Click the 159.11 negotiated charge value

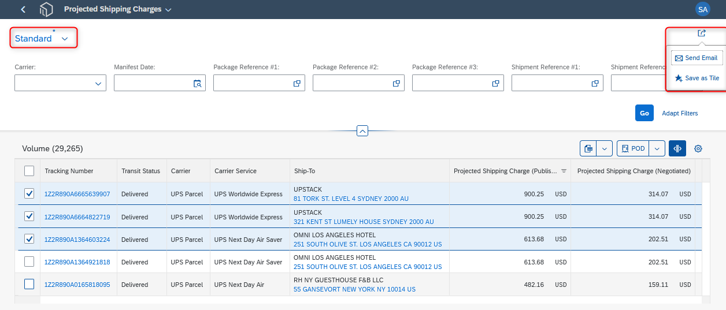click(658, 285)
